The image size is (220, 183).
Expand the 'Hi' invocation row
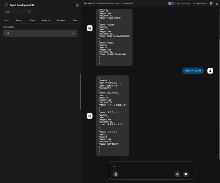tap(40, 34)
